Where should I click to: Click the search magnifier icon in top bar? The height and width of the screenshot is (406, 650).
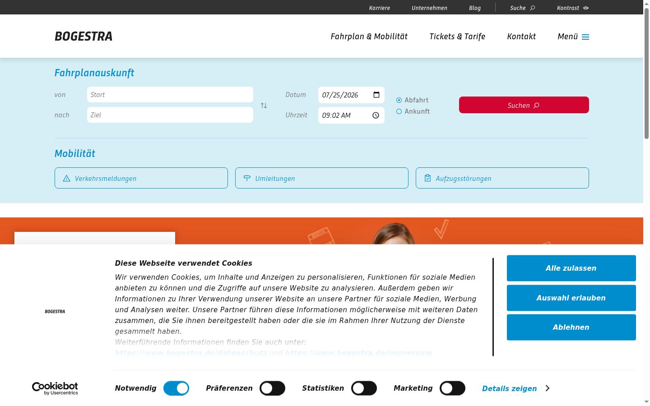tap(533, 8)
